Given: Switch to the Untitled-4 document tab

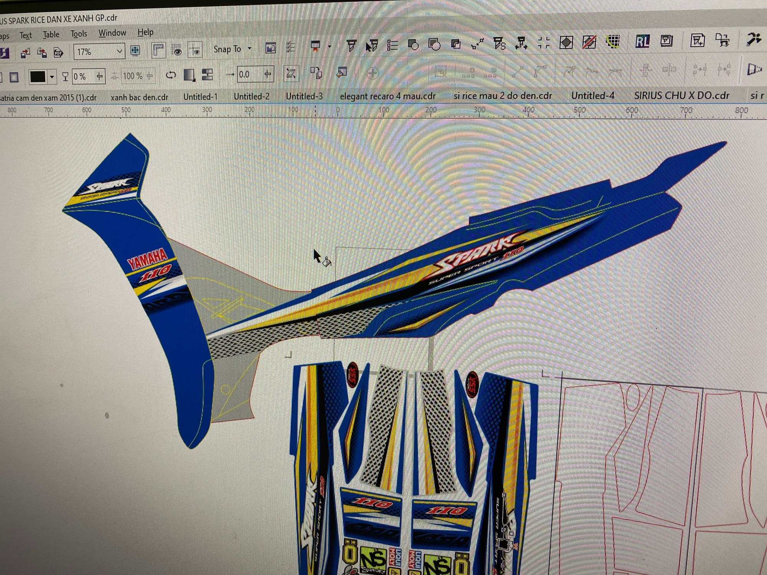Looking at the screenshot, I should [593, 95].
